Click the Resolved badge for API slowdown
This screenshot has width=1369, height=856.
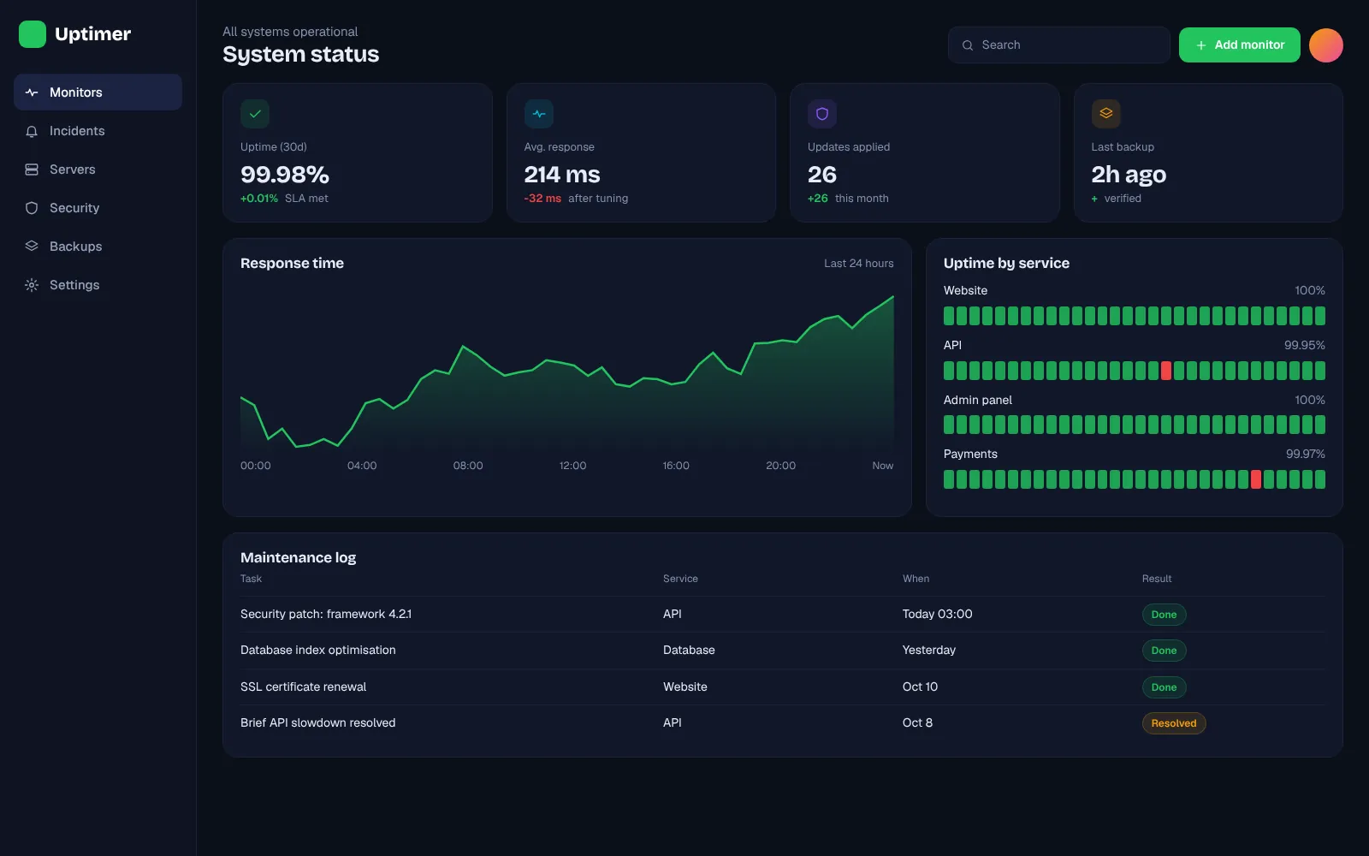coord(1174,723)
